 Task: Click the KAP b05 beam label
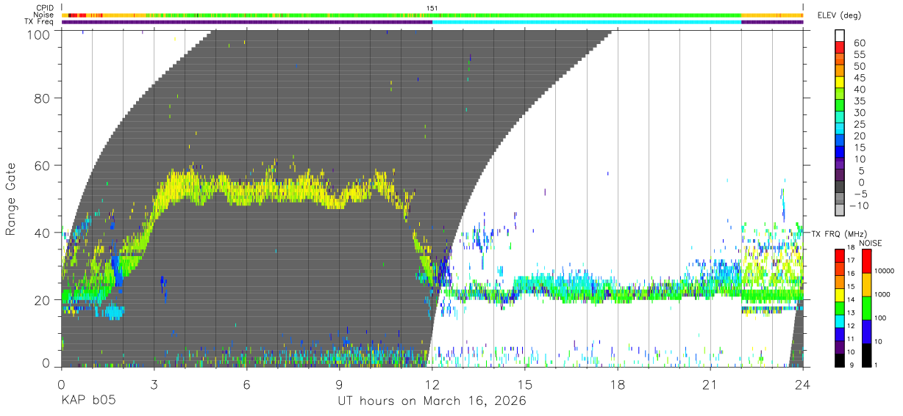[x=88, y=401]
